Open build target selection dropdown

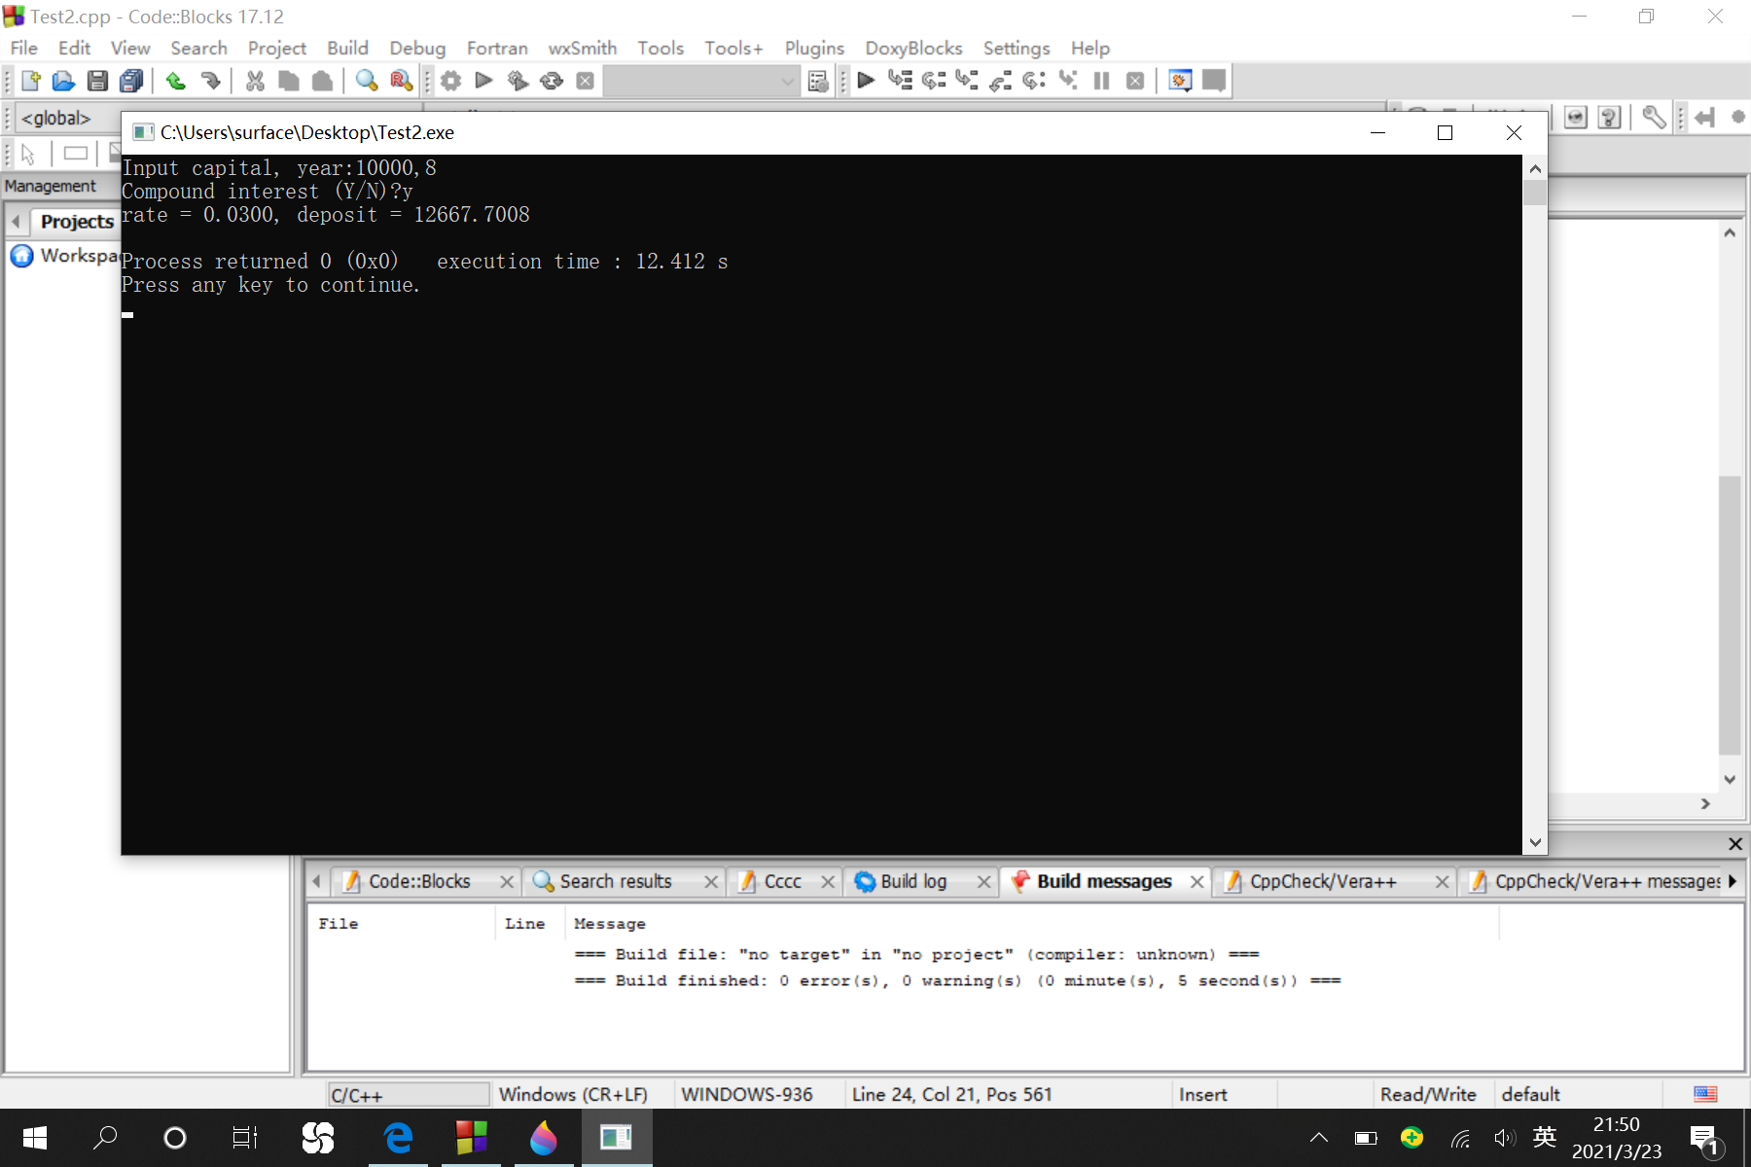click(701, 81)
